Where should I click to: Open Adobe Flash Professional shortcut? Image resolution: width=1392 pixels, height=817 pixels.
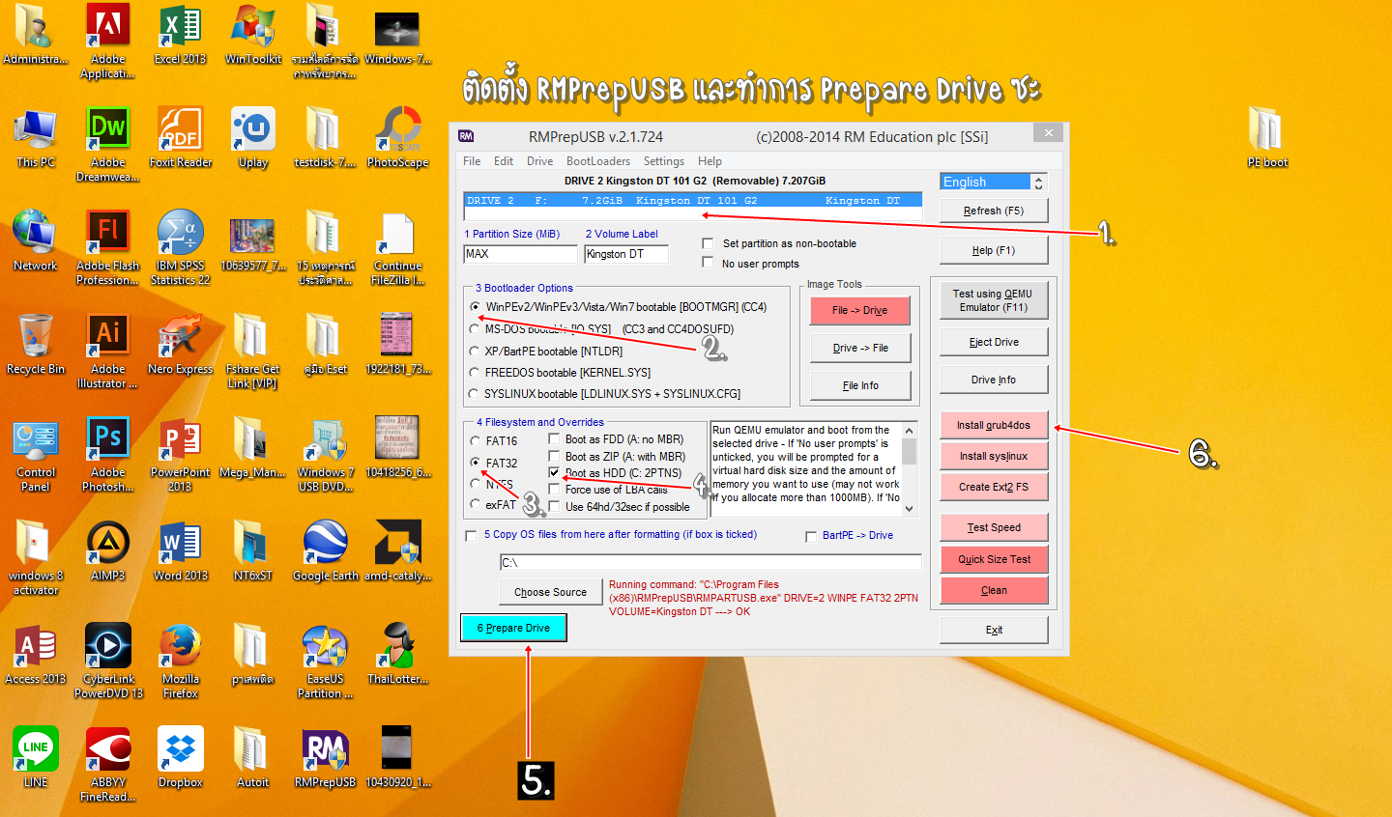pyautogui.click(x=108, y=248)
